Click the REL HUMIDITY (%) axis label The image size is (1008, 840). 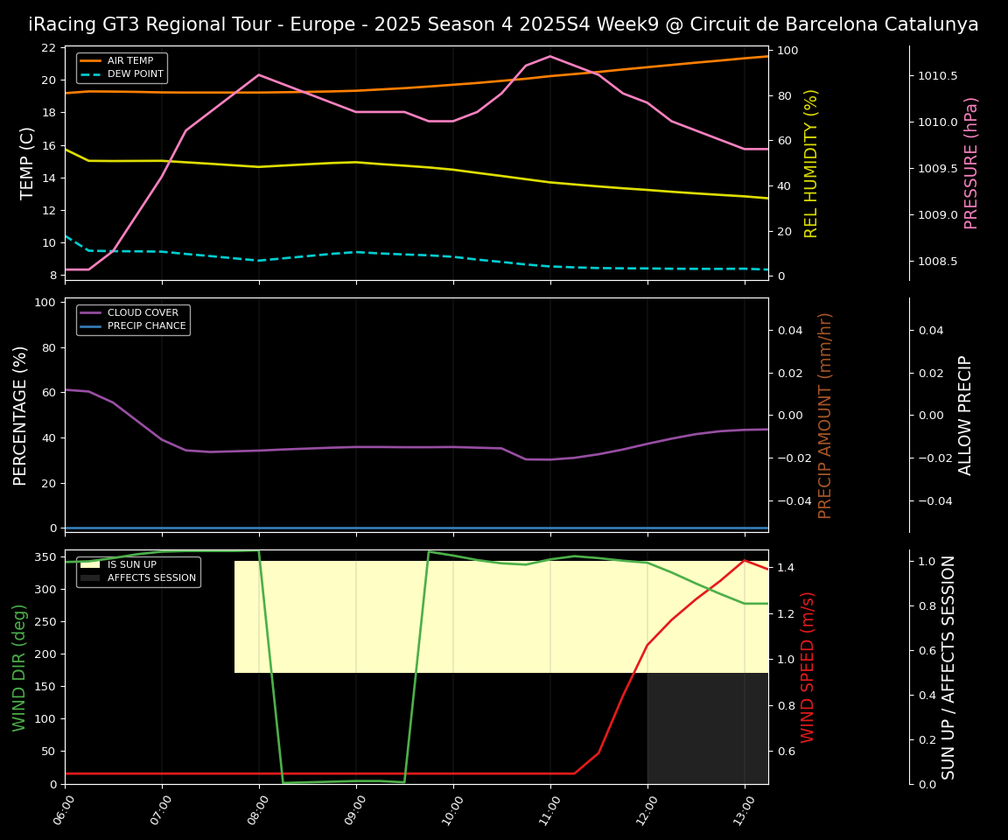[x=811, y=163]
